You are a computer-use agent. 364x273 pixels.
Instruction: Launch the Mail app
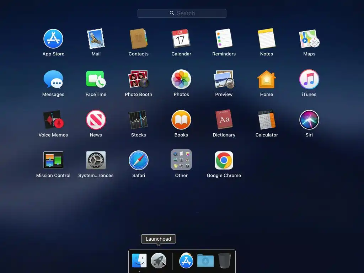coord(96,39)
